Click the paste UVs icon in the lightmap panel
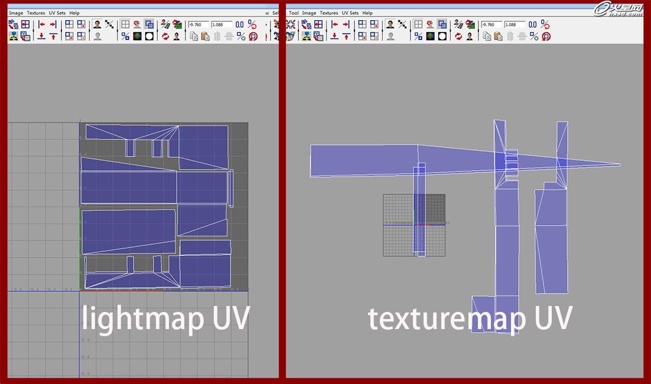The height and width of the screenshot is (384, 651). pos(206,36)
